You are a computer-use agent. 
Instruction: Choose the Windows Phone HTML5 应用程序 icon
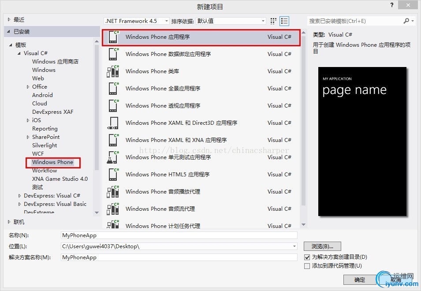point(113,175)
